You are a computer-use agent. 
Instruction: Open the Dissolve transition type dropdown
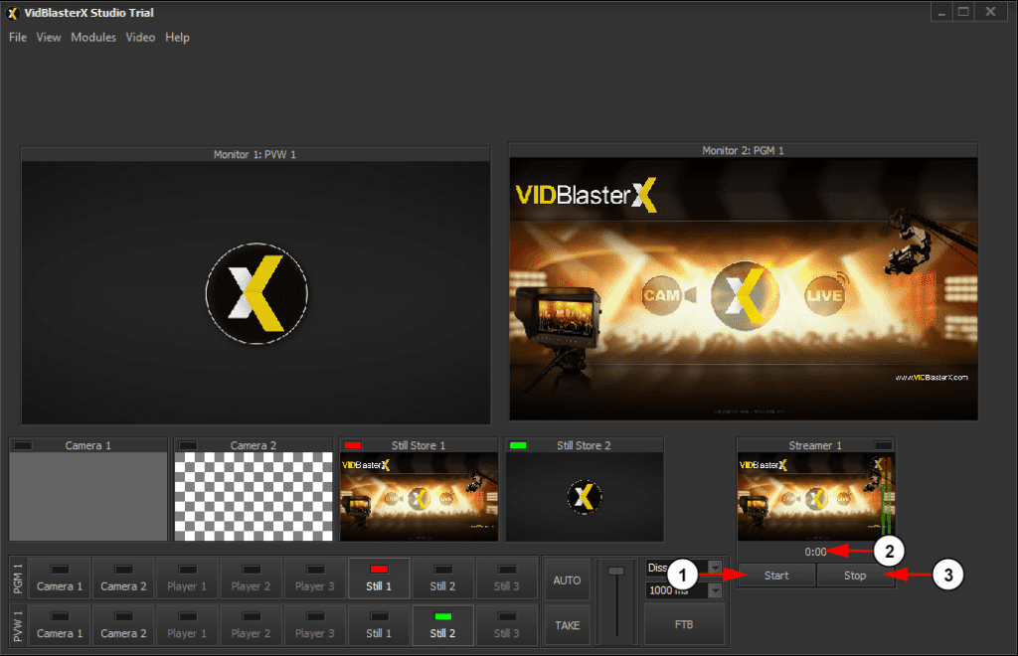pos(715,568)
